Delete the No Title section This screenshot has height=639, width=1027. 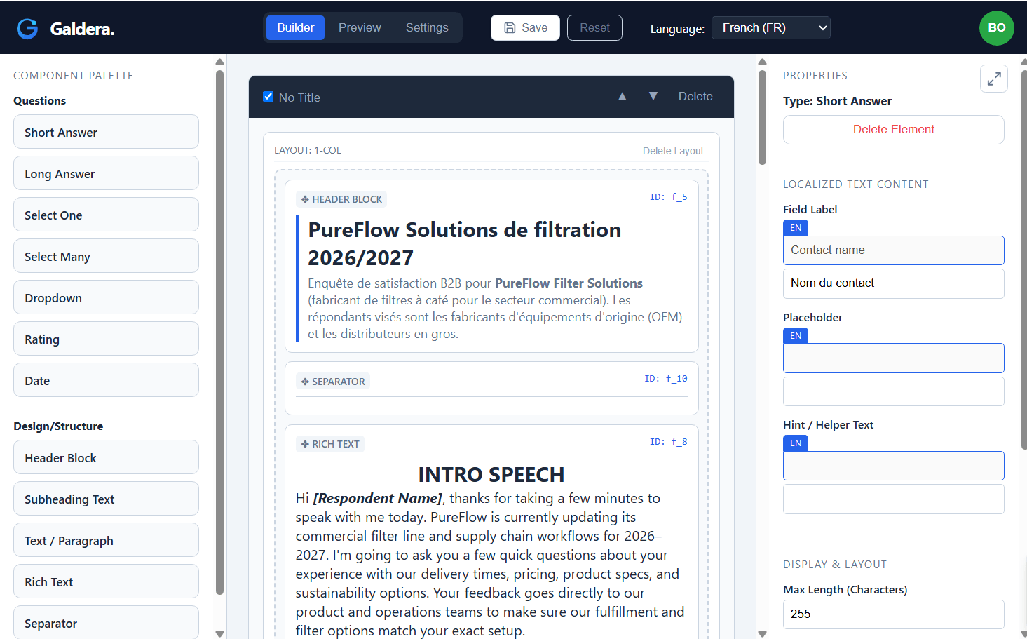(695, 97)
